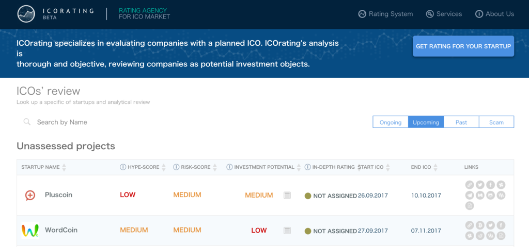
Task: Switch to the Past ICOs tab
Action: click(x=461, y=122)
